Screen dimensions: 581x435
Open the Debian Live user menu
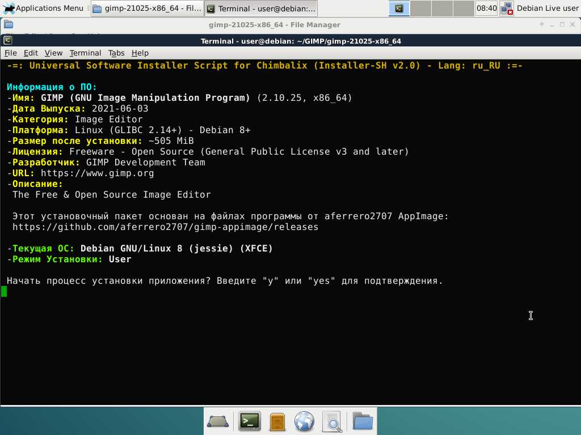pyautogui.click(x=548, y=8)
